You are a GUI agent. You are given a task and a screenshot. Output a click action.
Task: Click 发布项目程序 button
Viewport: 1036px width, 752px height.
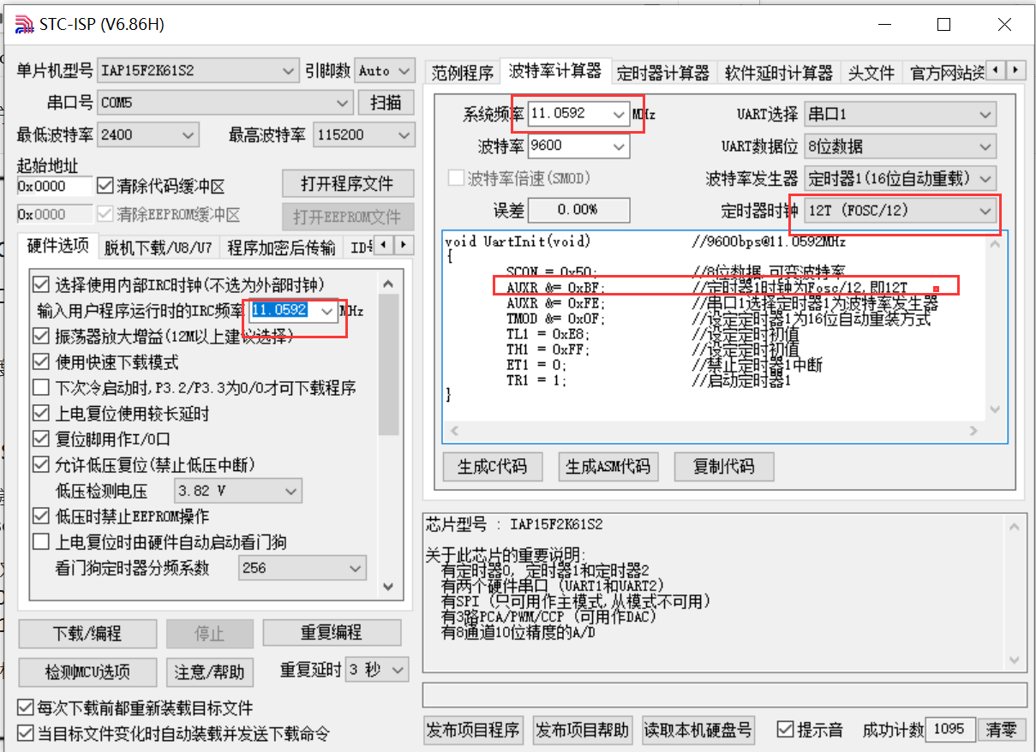click(x=473, y=731)
